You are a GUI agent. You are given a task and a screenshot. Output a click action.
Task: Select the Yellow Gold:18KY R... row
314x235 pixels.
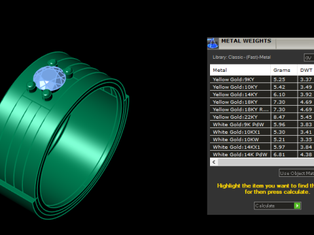point(262,110)
